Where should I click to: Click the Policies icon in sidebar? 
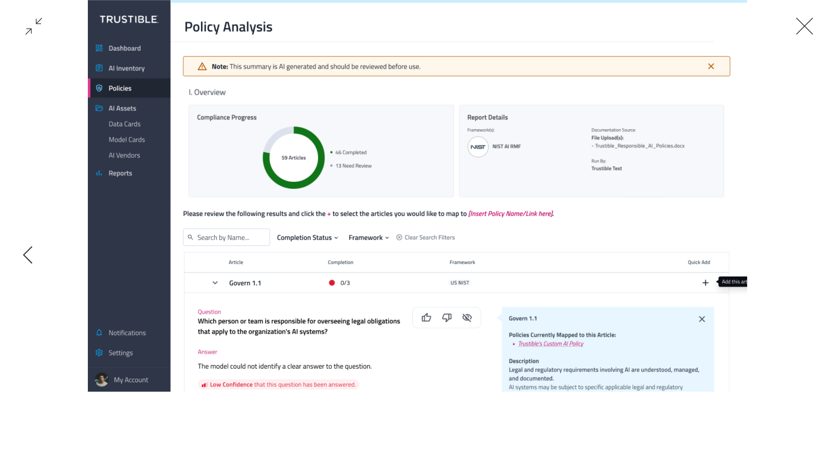pos(100,88)
